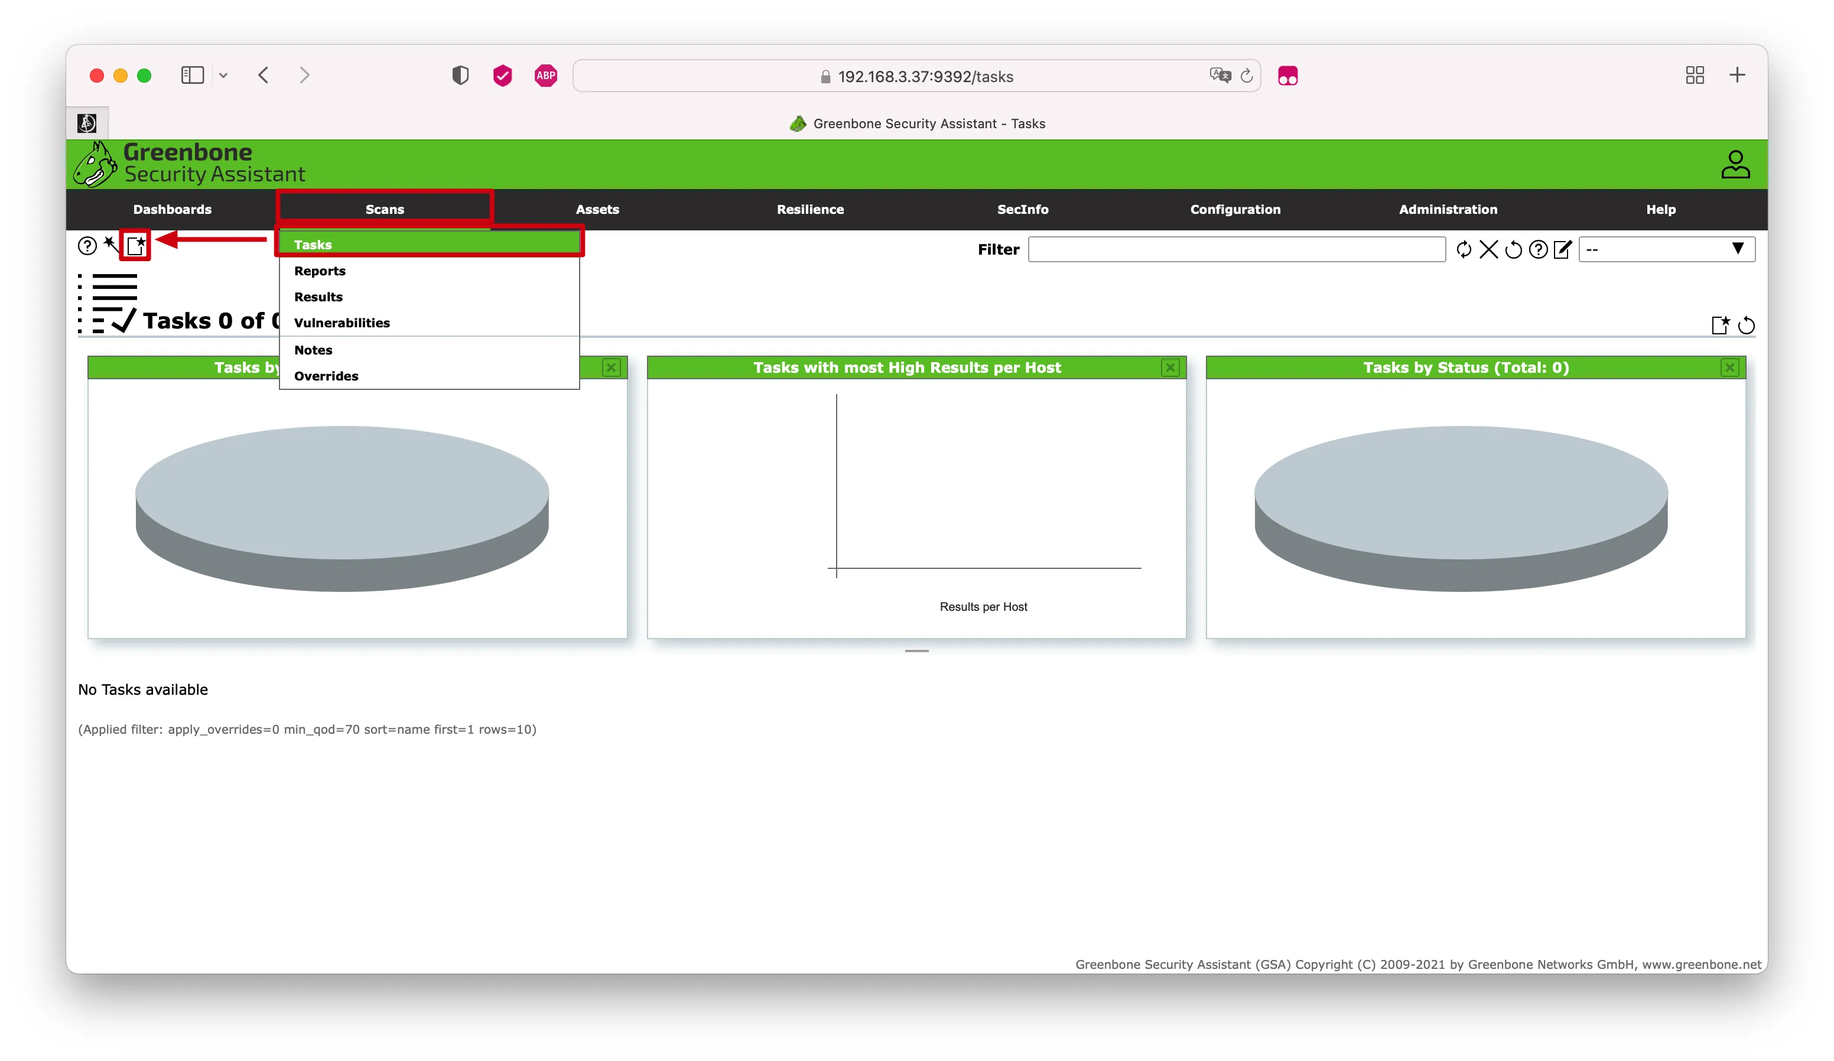Choose Vulnerabilities in the Scans dropdown
The height and width of the screenshot is (1061, 1834).
tap(342, 323)
